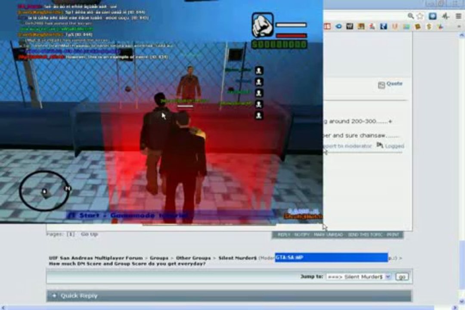The width and height of the screenshot is (465, 310).
Task: Click the fist weapon icon in game HUD
Action: (x=263, y=25)
